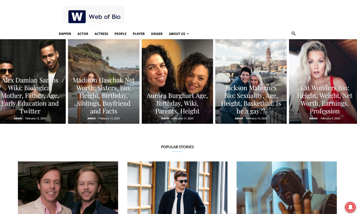Click Admin author under Kat Wonders post
This screenshot has width=357, height=214.
click(x=313, y=118)
